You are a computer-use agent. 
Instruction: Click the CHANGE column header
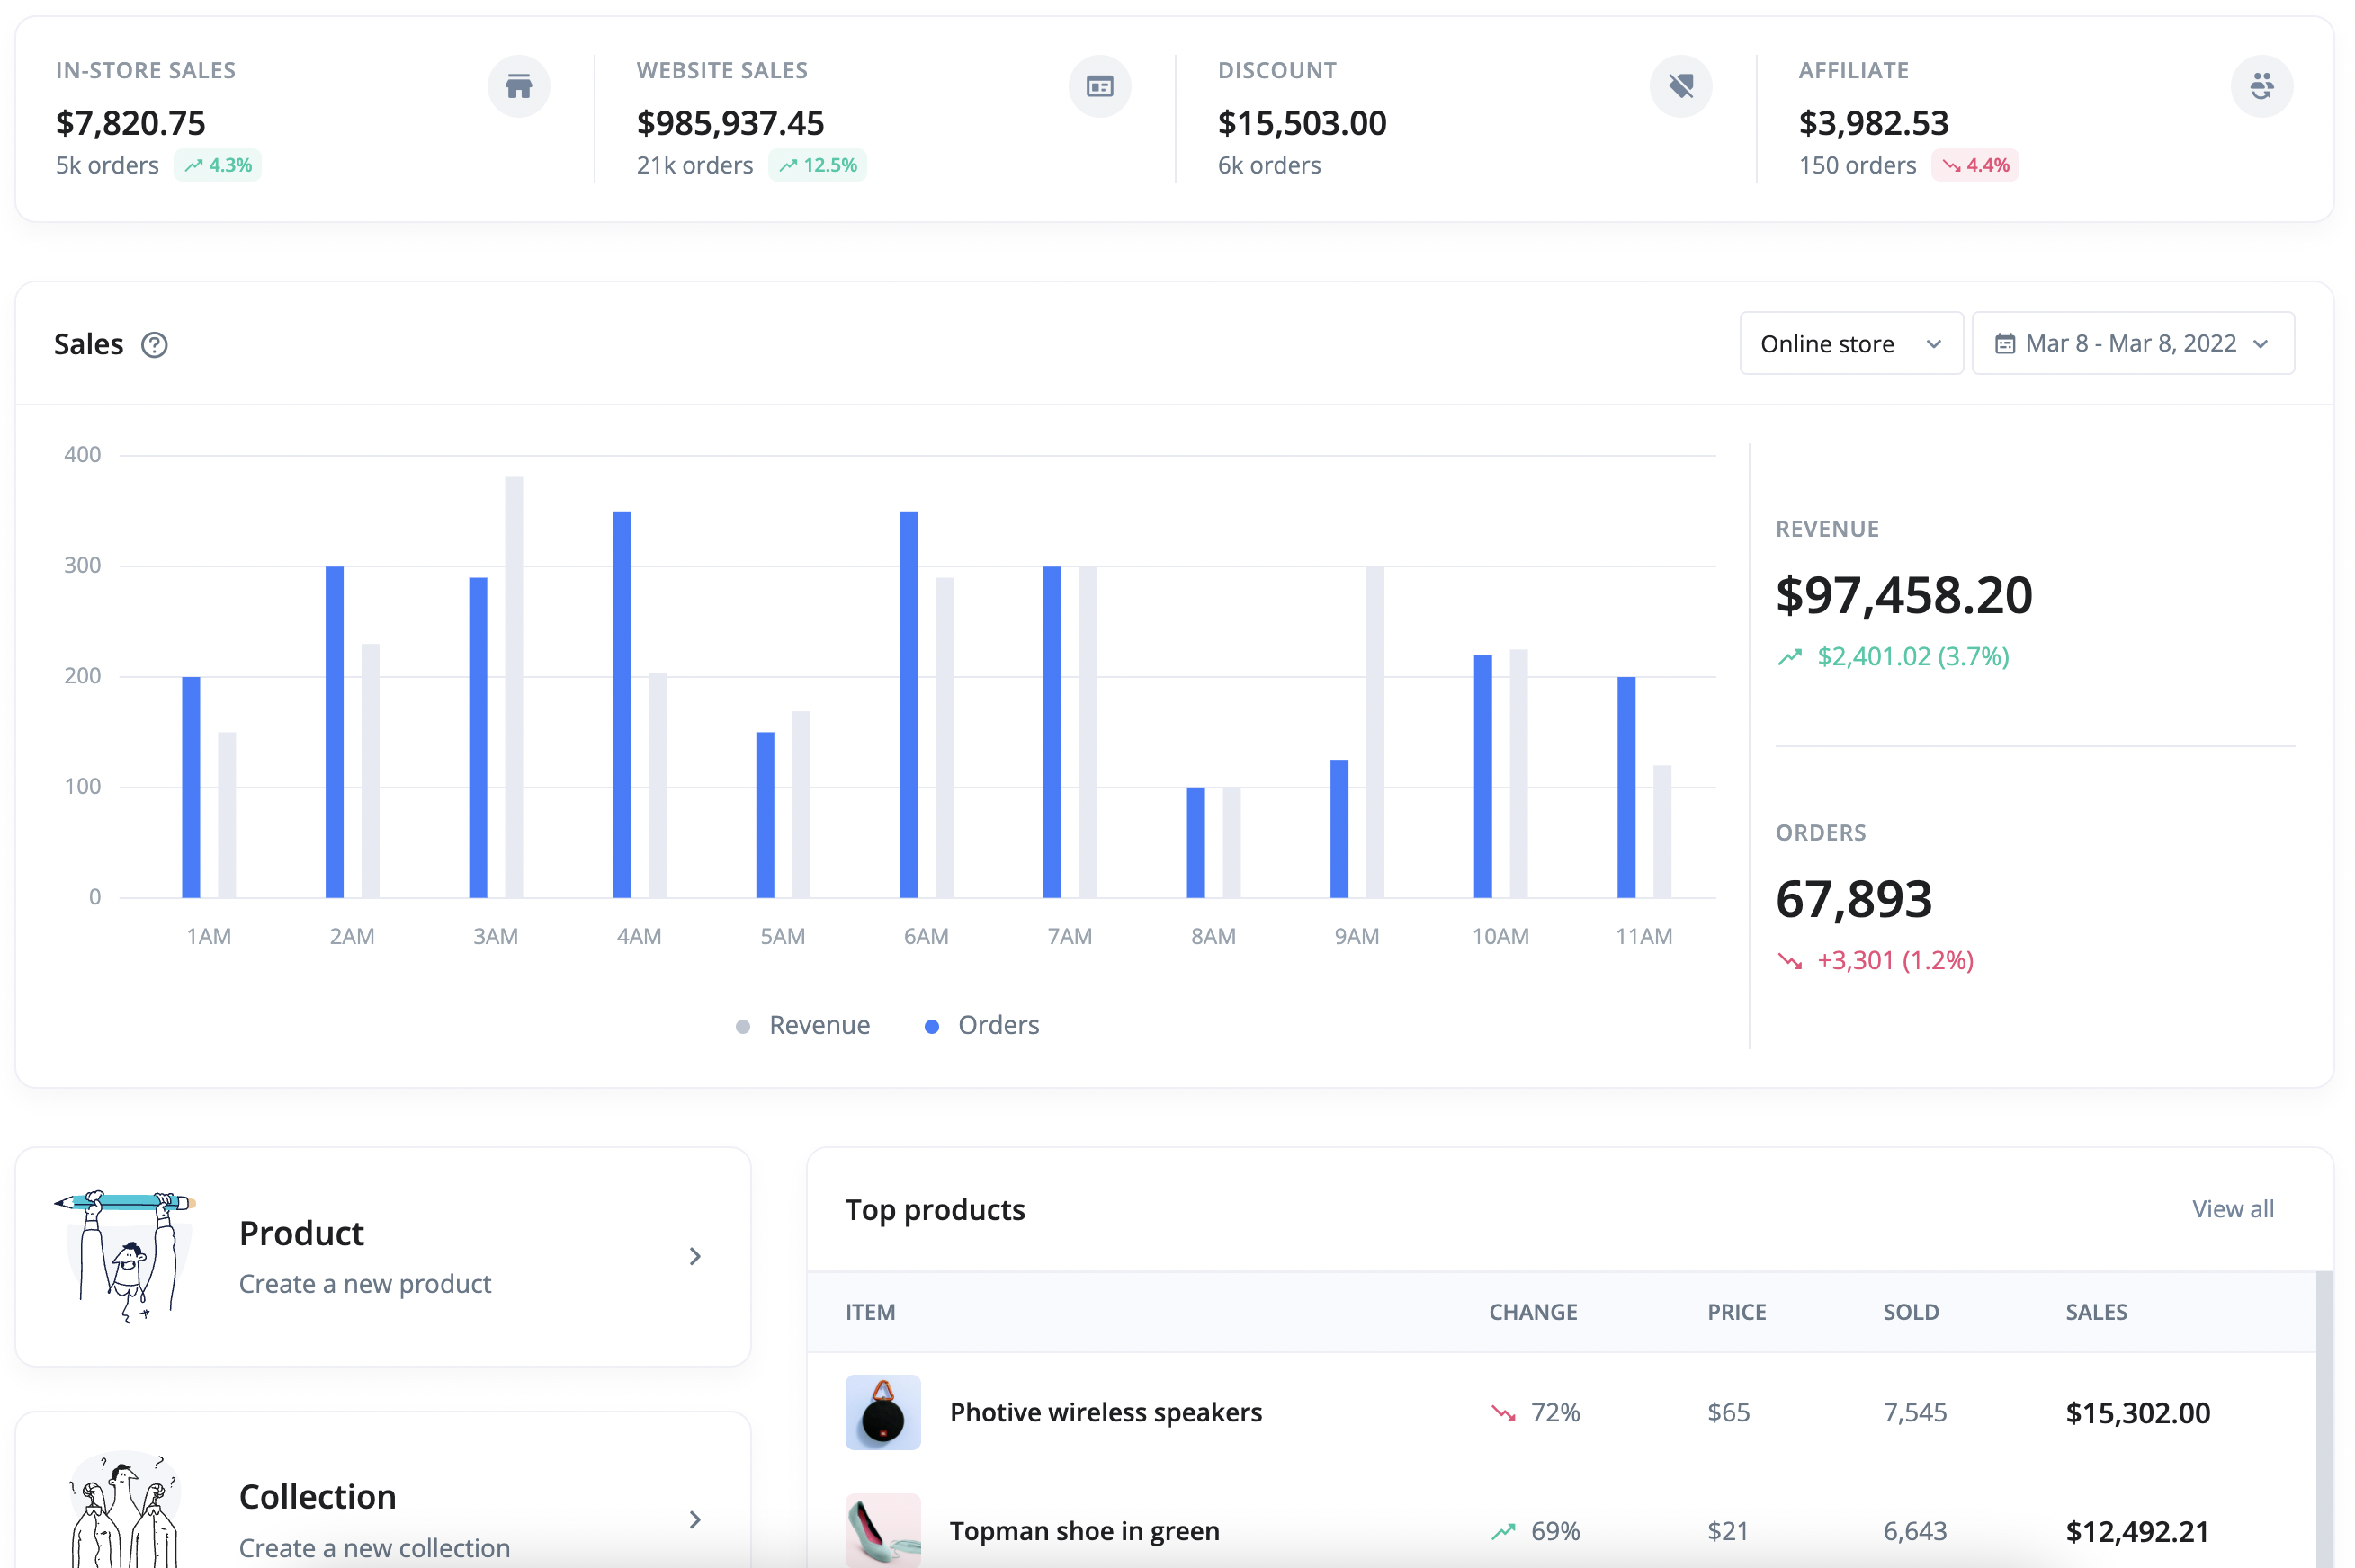(x=1533, y=1312)
